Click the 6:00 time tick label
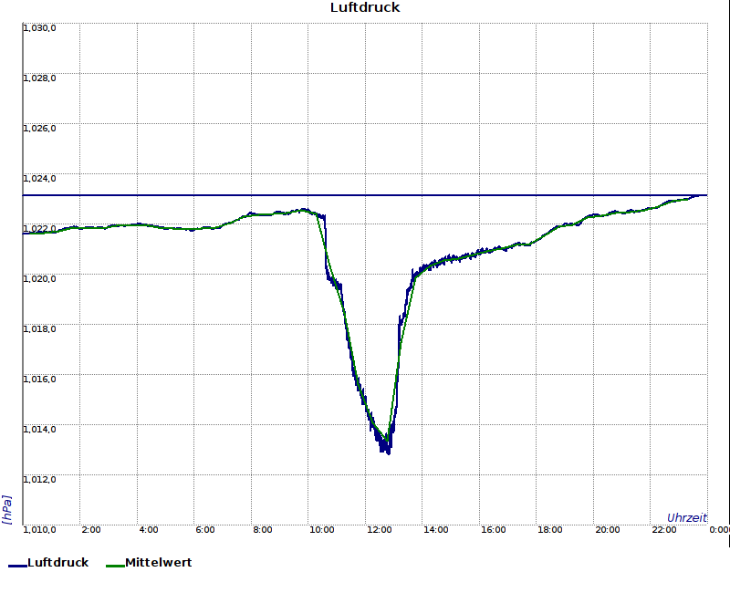 tap(204, 530)
